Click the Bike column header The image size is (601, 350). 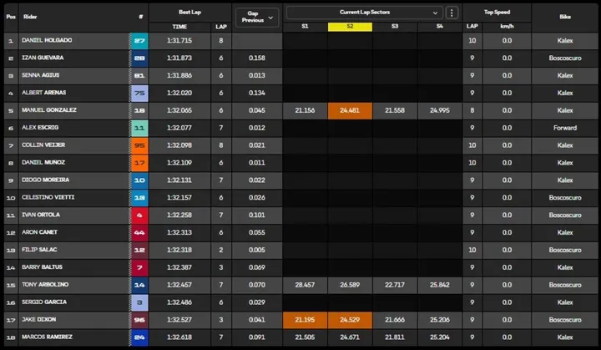coord(564,18)
